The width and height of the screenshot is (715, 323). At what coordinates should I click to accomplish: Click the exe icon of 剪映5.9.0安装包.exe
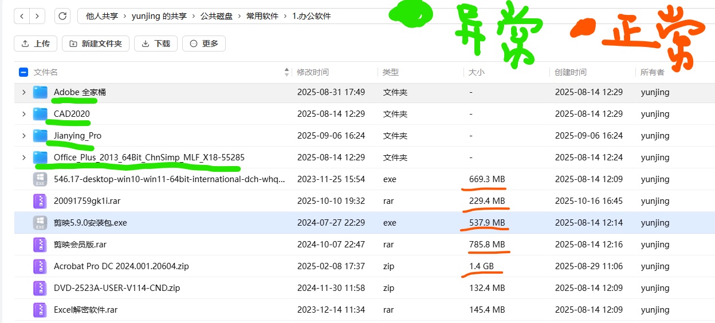[40, 223]
